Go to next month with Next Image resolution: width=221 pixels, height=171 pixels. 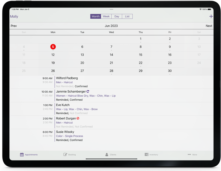[209, 26]
